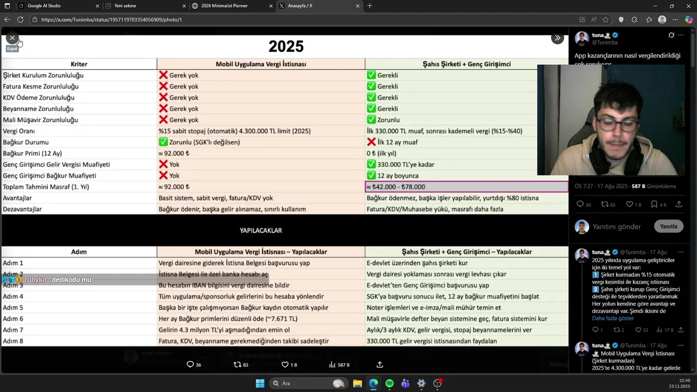
Task: Open the split screen icon in address bar
Action: (x=582, y=20)
